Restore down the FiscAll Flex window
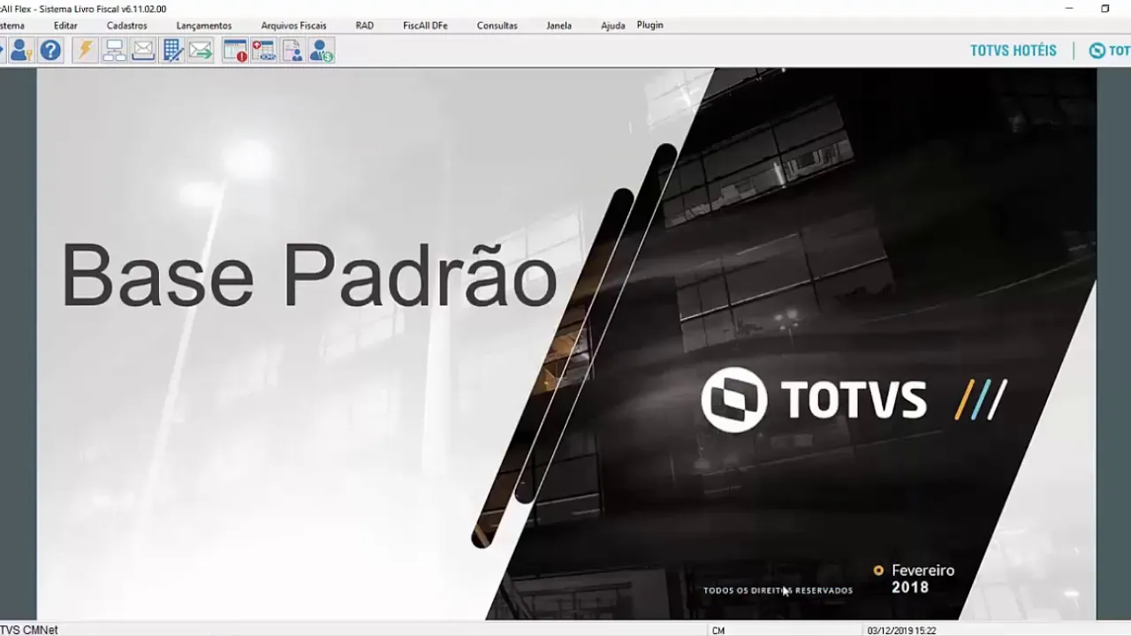Viewport: 1131px width, 636px height. (1105, 9)
